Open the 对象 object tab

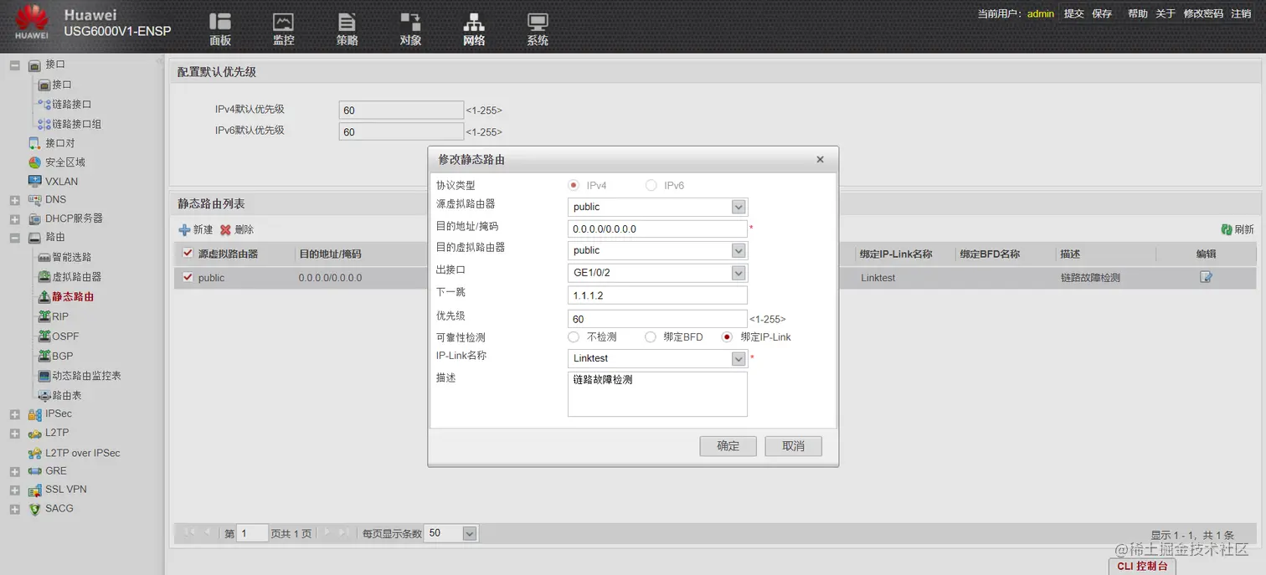pos(410,29)
